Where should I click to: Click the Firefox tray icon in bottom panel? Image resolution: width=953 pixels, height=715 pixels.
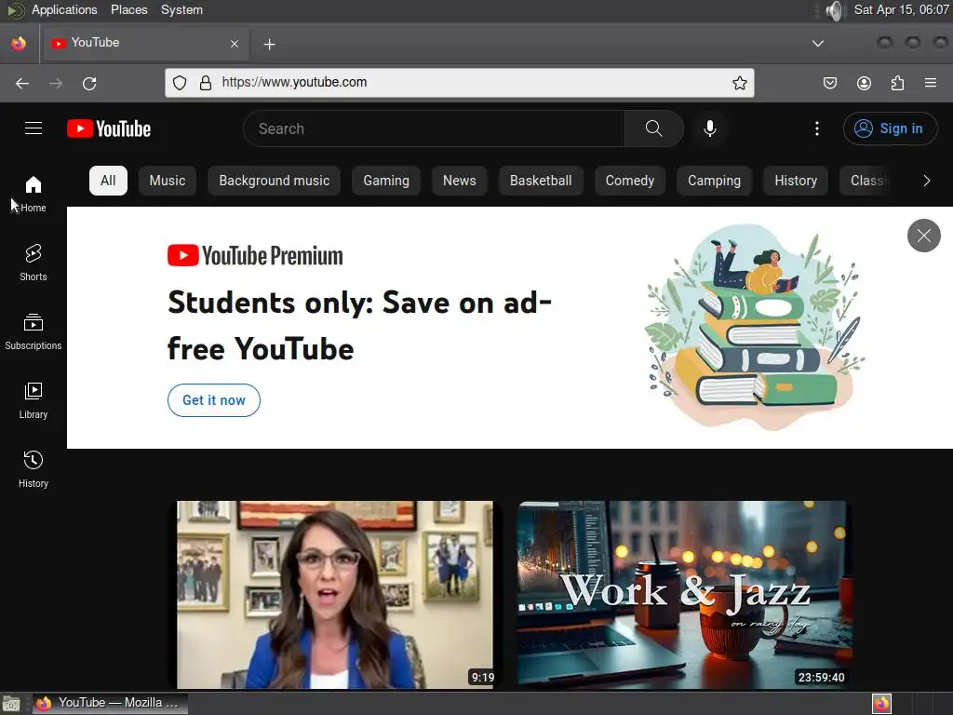[881, 704]
